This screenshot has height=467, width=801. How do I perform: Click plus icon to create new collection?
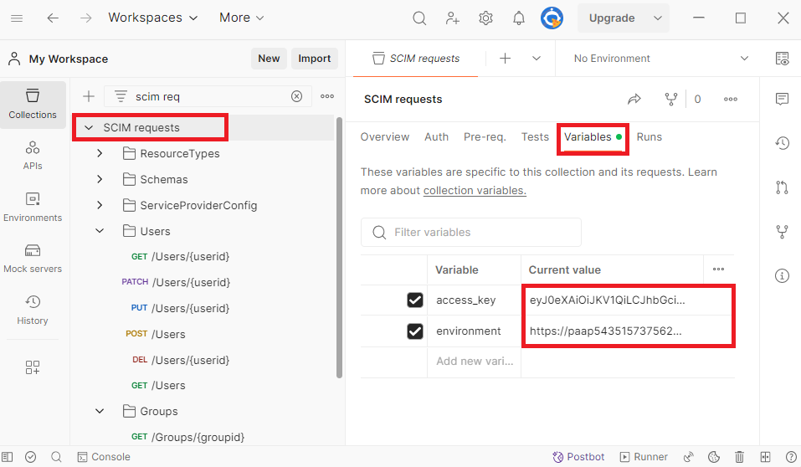click(89, 96)
